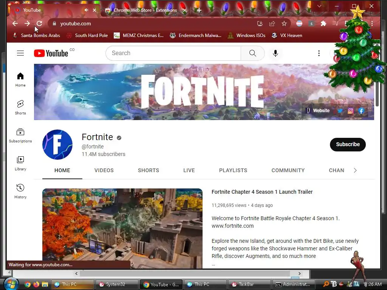Viewport: 387px width, 290px height.
Task: Click the Fortnite channel avatar
Action: (x=57, y=145)
